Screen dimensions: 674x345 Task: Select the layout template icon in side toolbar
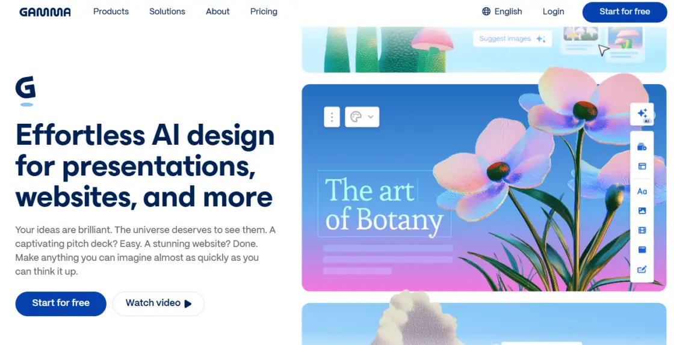click(642, 166)
